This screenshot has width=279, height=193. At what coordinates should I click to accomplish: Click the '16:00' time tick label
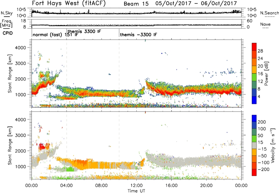click(172, 186)
